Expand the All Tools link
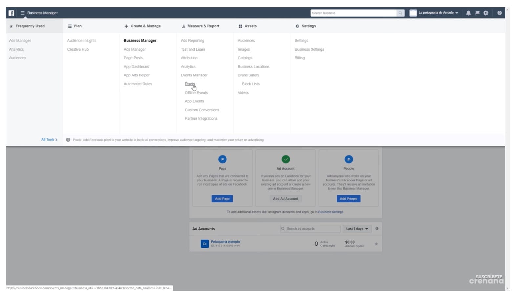The width and height of the screenshot is (516, 298). click(x=49, y=140)
